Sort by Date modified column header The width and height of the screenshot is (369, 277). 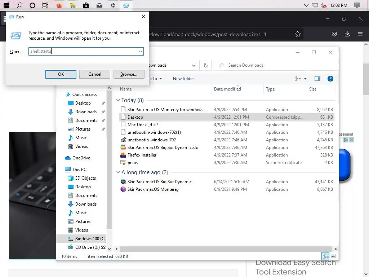(x=227, y=89)
